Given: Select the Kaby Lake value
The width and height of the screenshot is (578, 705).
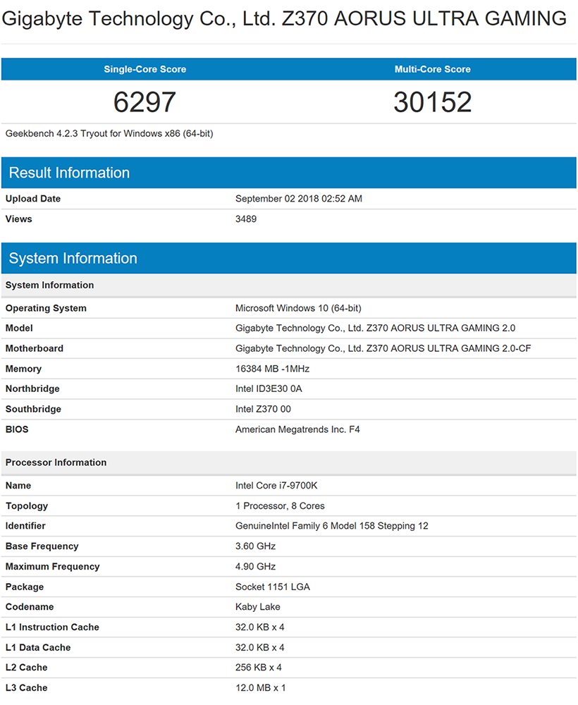Looking at the screenshot, I should pyautogui.click(x=257, y=607).
